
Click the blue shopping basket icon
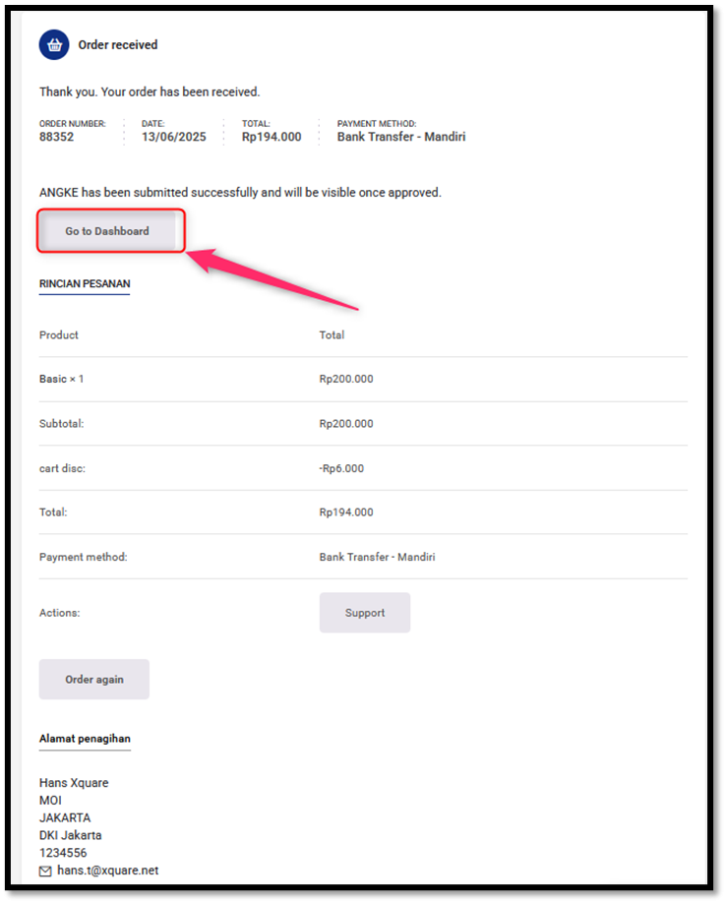[54, 45]
